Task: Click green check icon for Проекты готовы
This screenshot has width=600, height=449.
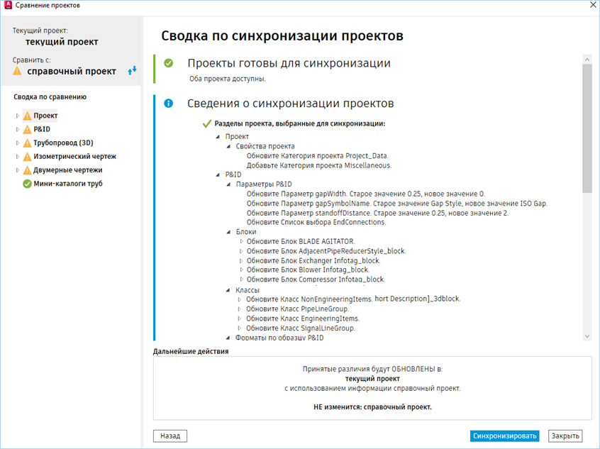Action: pos(168,63)
